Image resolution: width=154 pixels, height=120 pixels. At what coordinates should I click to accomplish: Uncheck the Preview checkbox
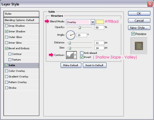pyautogui.click(x=133, y=34)
